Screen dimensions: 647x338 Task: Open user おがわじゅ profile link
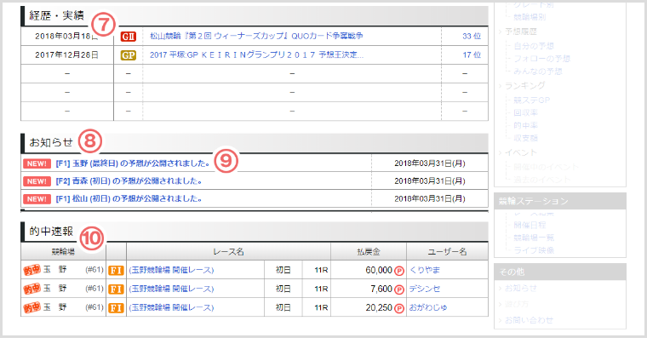tap(428, 307)
